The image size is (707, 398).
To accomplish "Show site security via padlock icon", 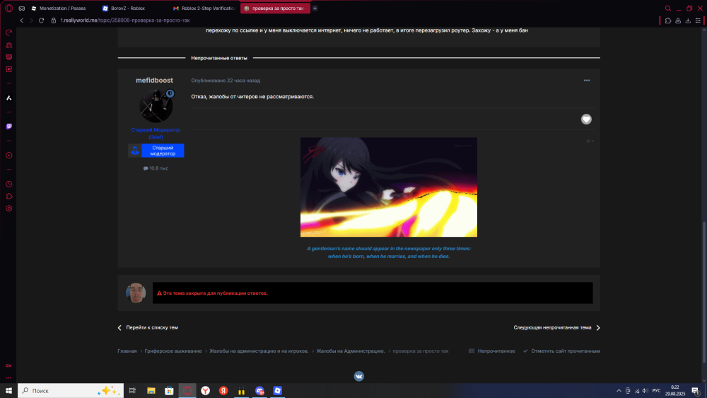I will click(x=53, y=21).
